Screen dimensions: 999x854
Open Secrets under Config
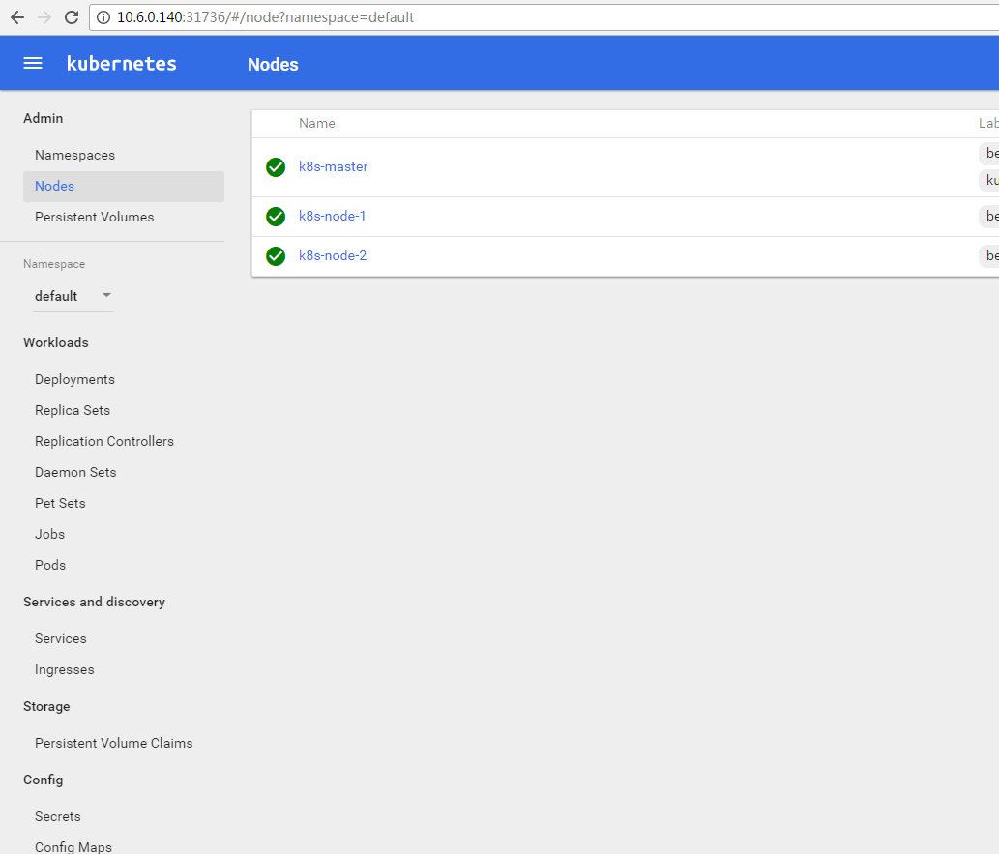(58, 816)
